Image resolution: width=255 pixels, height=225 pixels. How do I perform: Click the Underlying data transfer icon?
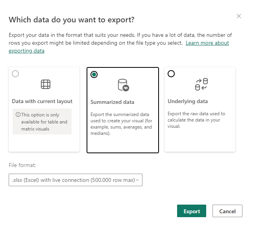click(x=201, y=84)
